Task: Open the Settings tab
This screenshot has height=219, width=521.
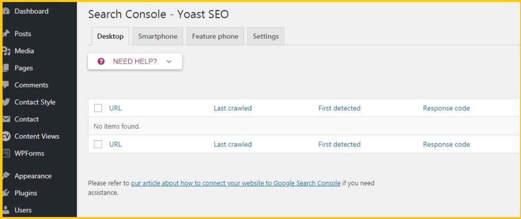Action: pos(266,36)
